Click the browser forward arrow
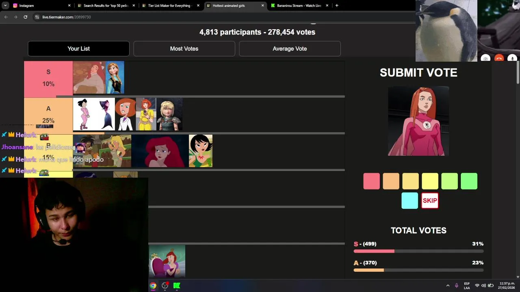Image resolution: width=520 pixels, height=292 pixels. (x=15, y=17)
